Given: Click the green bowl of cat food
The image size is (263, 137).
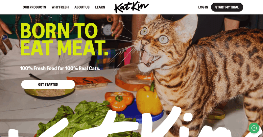Looking at the screenshot, I should pos(50,94).
